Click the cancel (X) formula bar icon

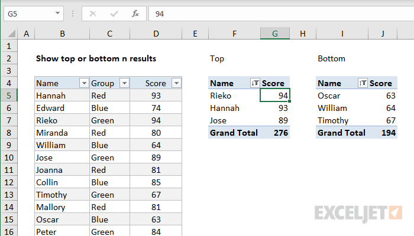pos(93,13)
